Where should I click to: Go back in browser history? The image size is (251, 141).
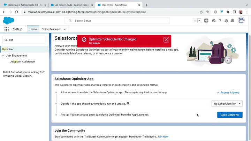pyautogui.click(x=4, y=12)
